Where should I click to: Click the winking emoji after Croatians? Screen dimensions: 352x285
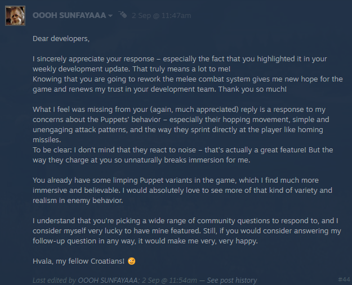pyautogui.click(x=132, y=261)
